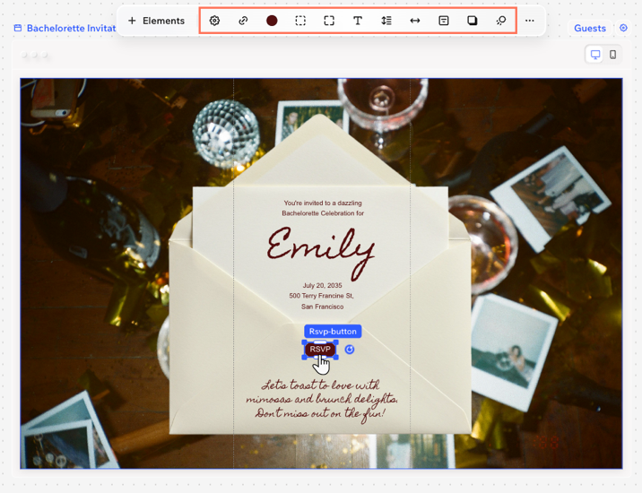Image resolution: width=642 pixels, height=493 pixels.
Task: Select the RSVP button on the invitation
Action: (x=320, y=350)
